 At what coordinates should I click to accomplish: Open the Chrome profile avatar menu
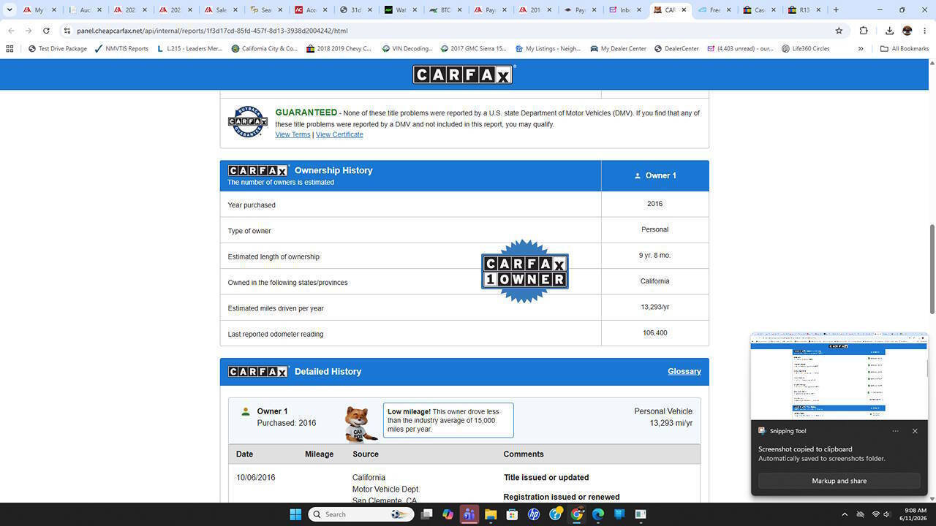(907, 31)
